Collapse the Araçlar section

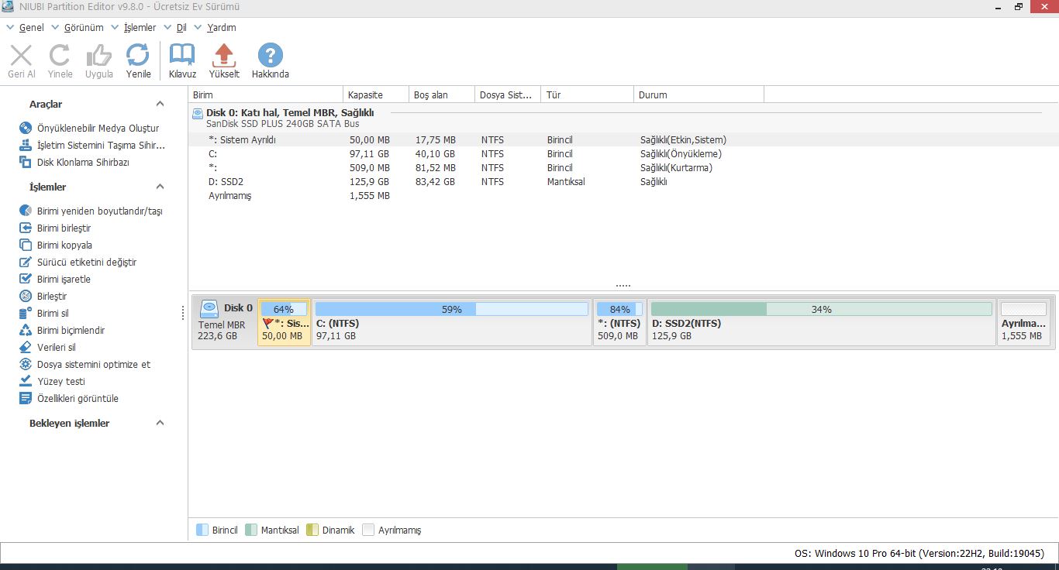(x=160, y=104)
